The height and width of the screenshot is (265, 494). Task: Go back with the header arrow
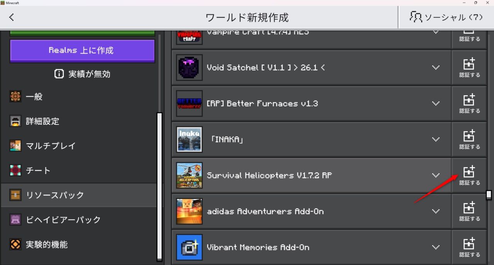[11, 17]
